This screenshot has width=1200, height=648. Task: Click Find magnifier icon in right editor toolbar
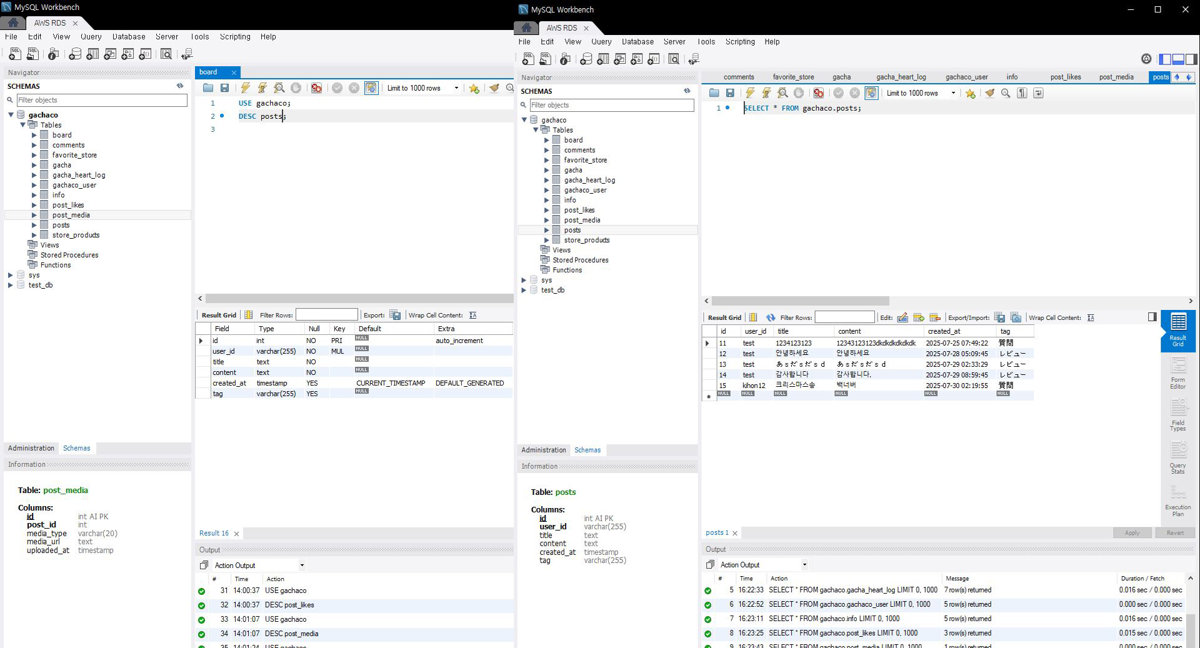[x=1006, y=93]
